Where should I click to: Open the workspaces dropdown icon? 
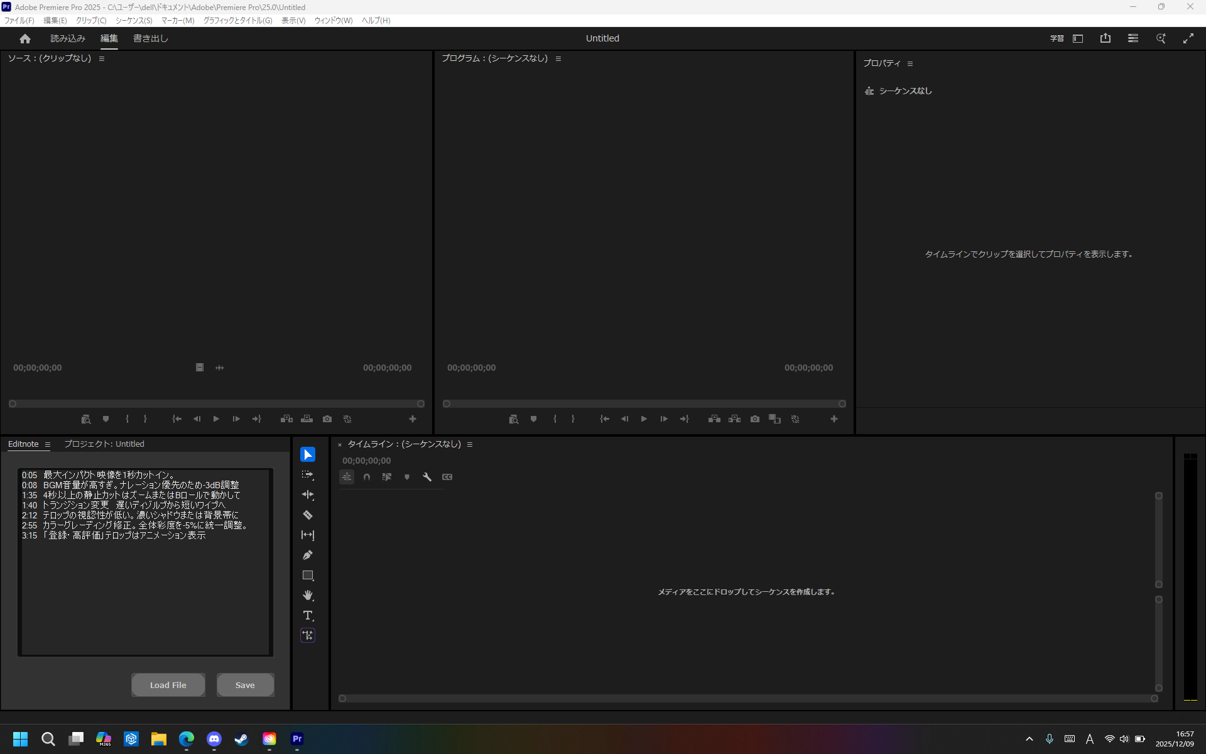pyautogui.click(x=1078, y=38)
